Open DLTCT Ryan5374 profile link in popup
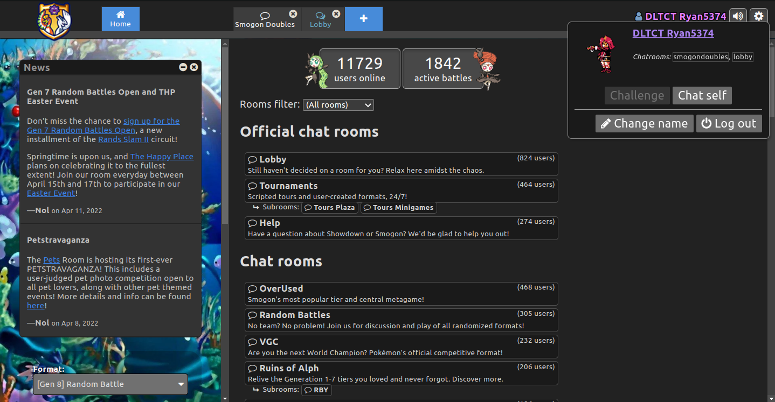Viewport: 775px width, 402px height. 673,33
